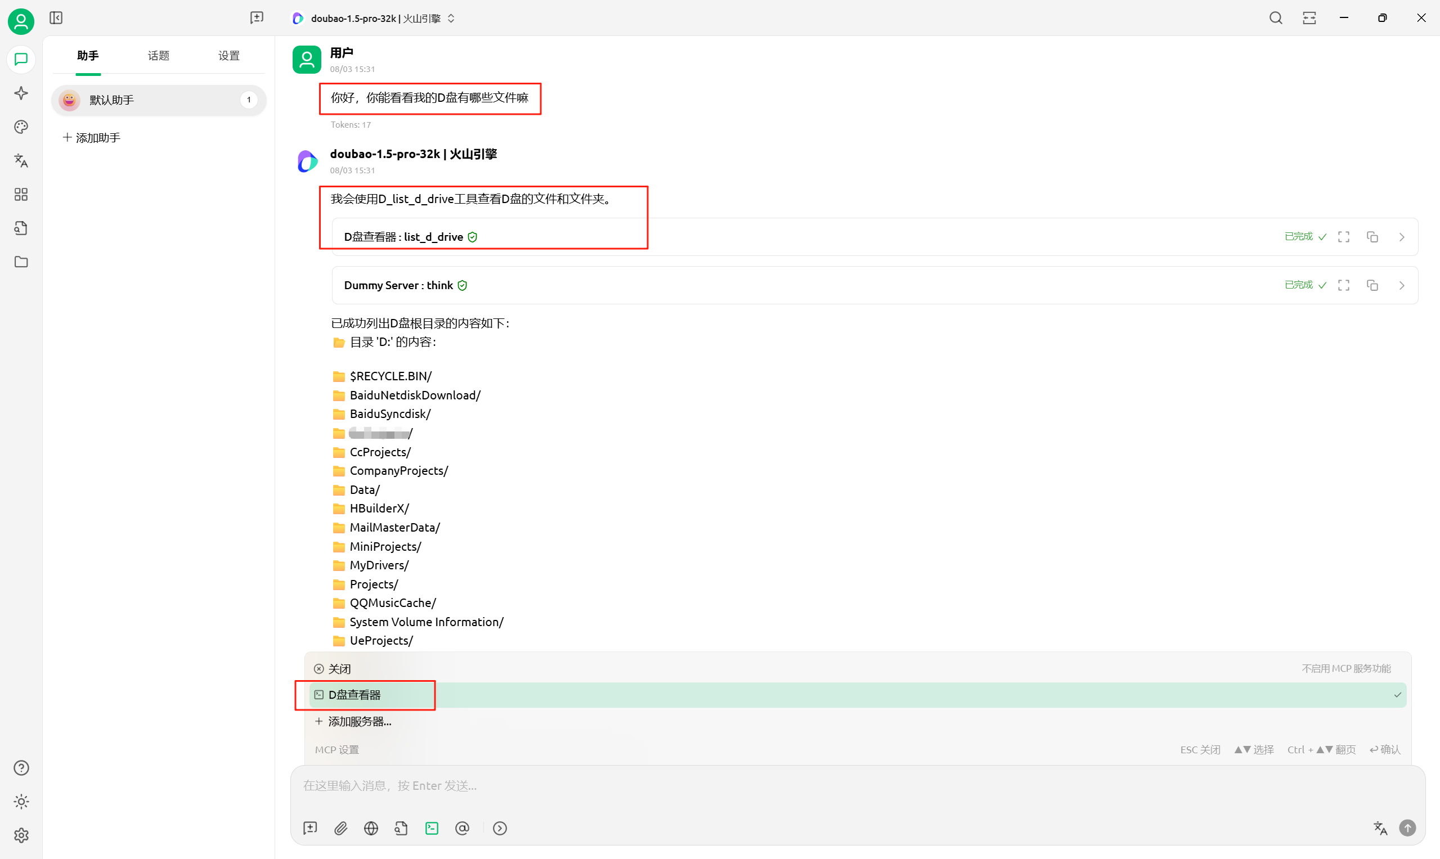Copy the list_d_drive tool result
The width and height of the screenshot is (1440, 859).
click(1372, 237)
